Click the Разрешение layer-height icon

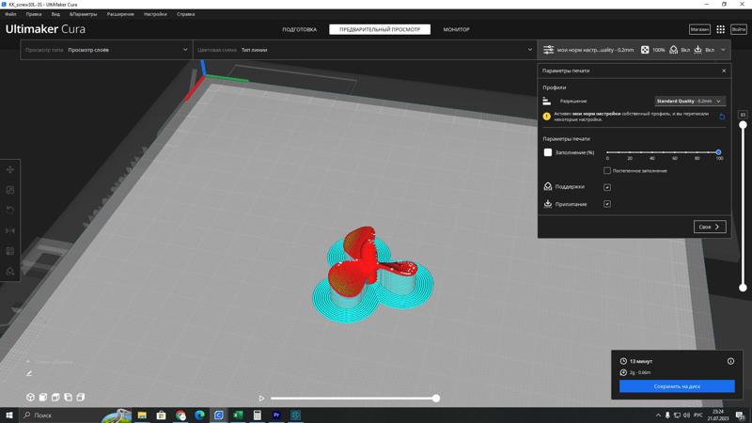[x=547, y=101]
